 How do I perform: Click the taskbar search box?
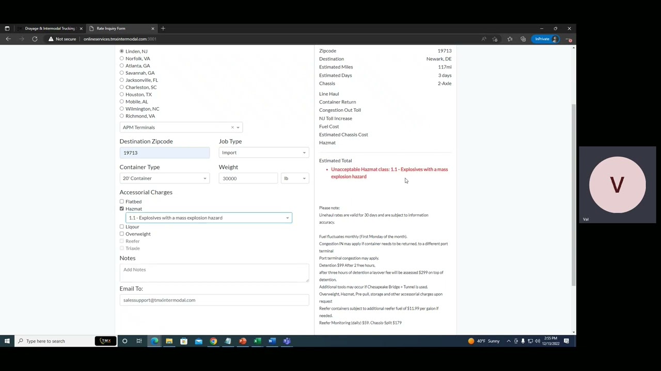point(54,341)
